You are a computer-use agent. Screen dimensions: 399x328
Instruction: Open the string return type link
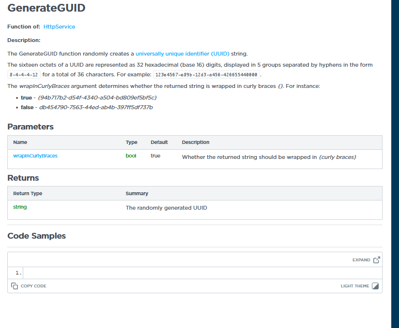point(19,206)
